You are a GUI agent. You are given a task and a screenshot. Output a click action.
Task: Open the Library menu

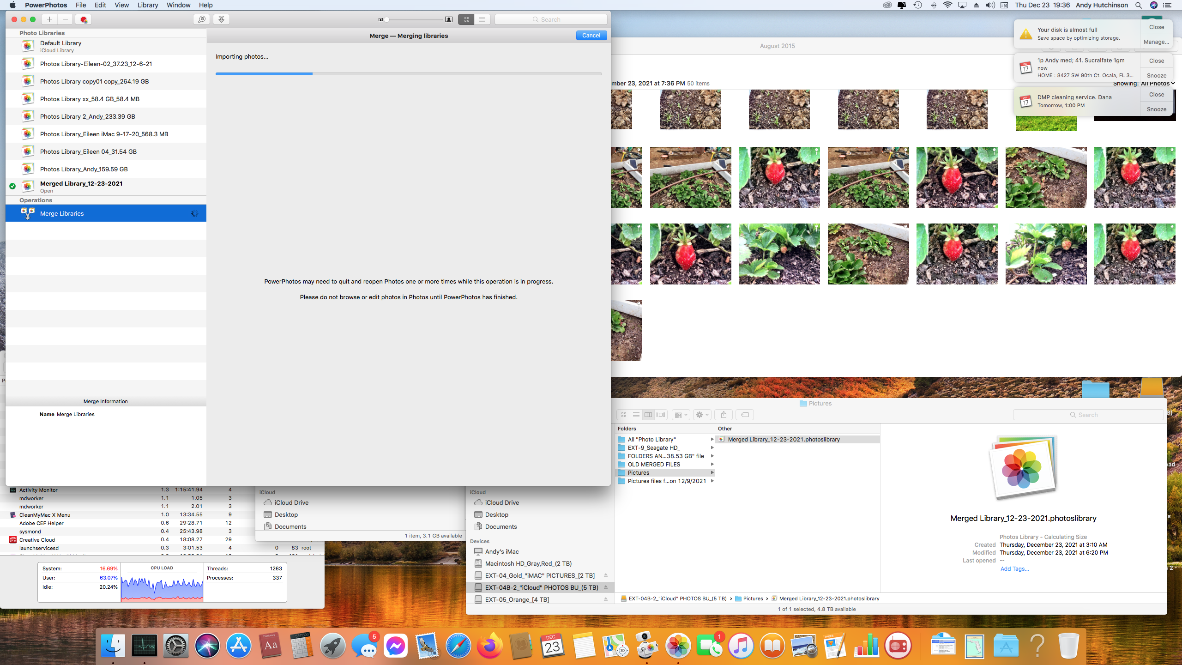147,5
